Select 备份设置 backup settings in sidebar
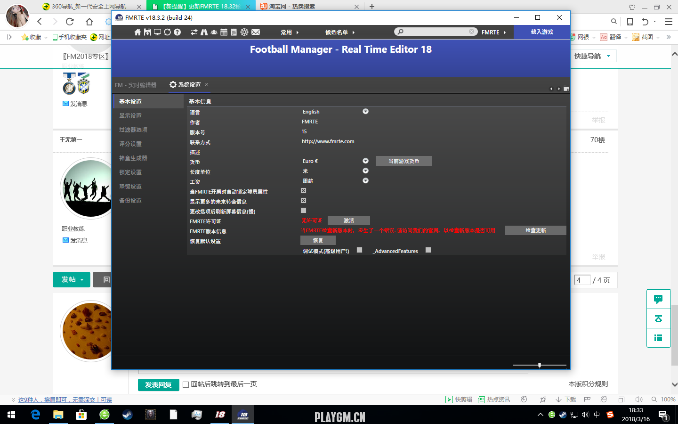Screen dimensions: 678x424 click(148, 200)
